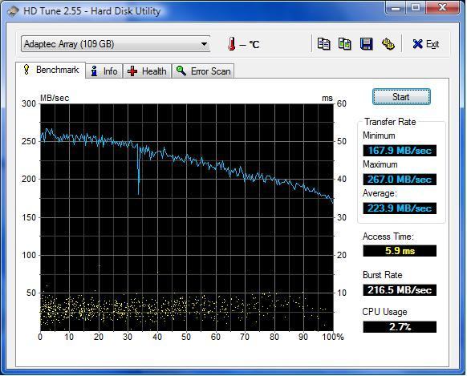The image size is (467, 376).
Task: Click the Average 223.9 MB/sec readout
Action: point(400,208)
